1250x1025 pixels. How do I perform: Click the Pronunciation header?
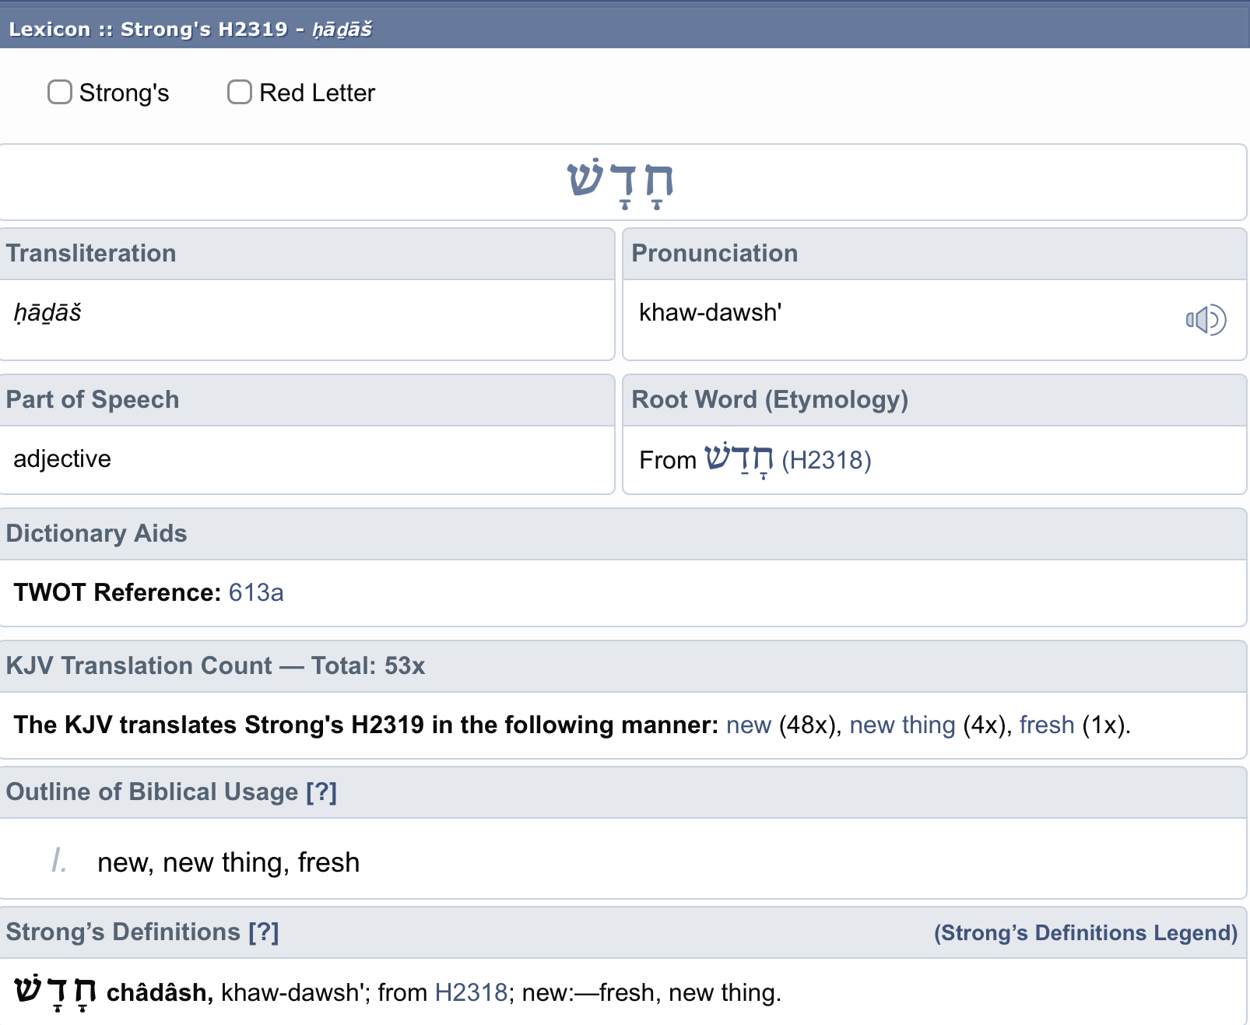coord(935,254)
